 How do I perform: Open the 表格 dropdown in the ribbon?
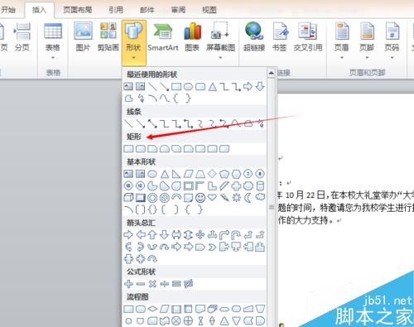click(x=52, y=41)
